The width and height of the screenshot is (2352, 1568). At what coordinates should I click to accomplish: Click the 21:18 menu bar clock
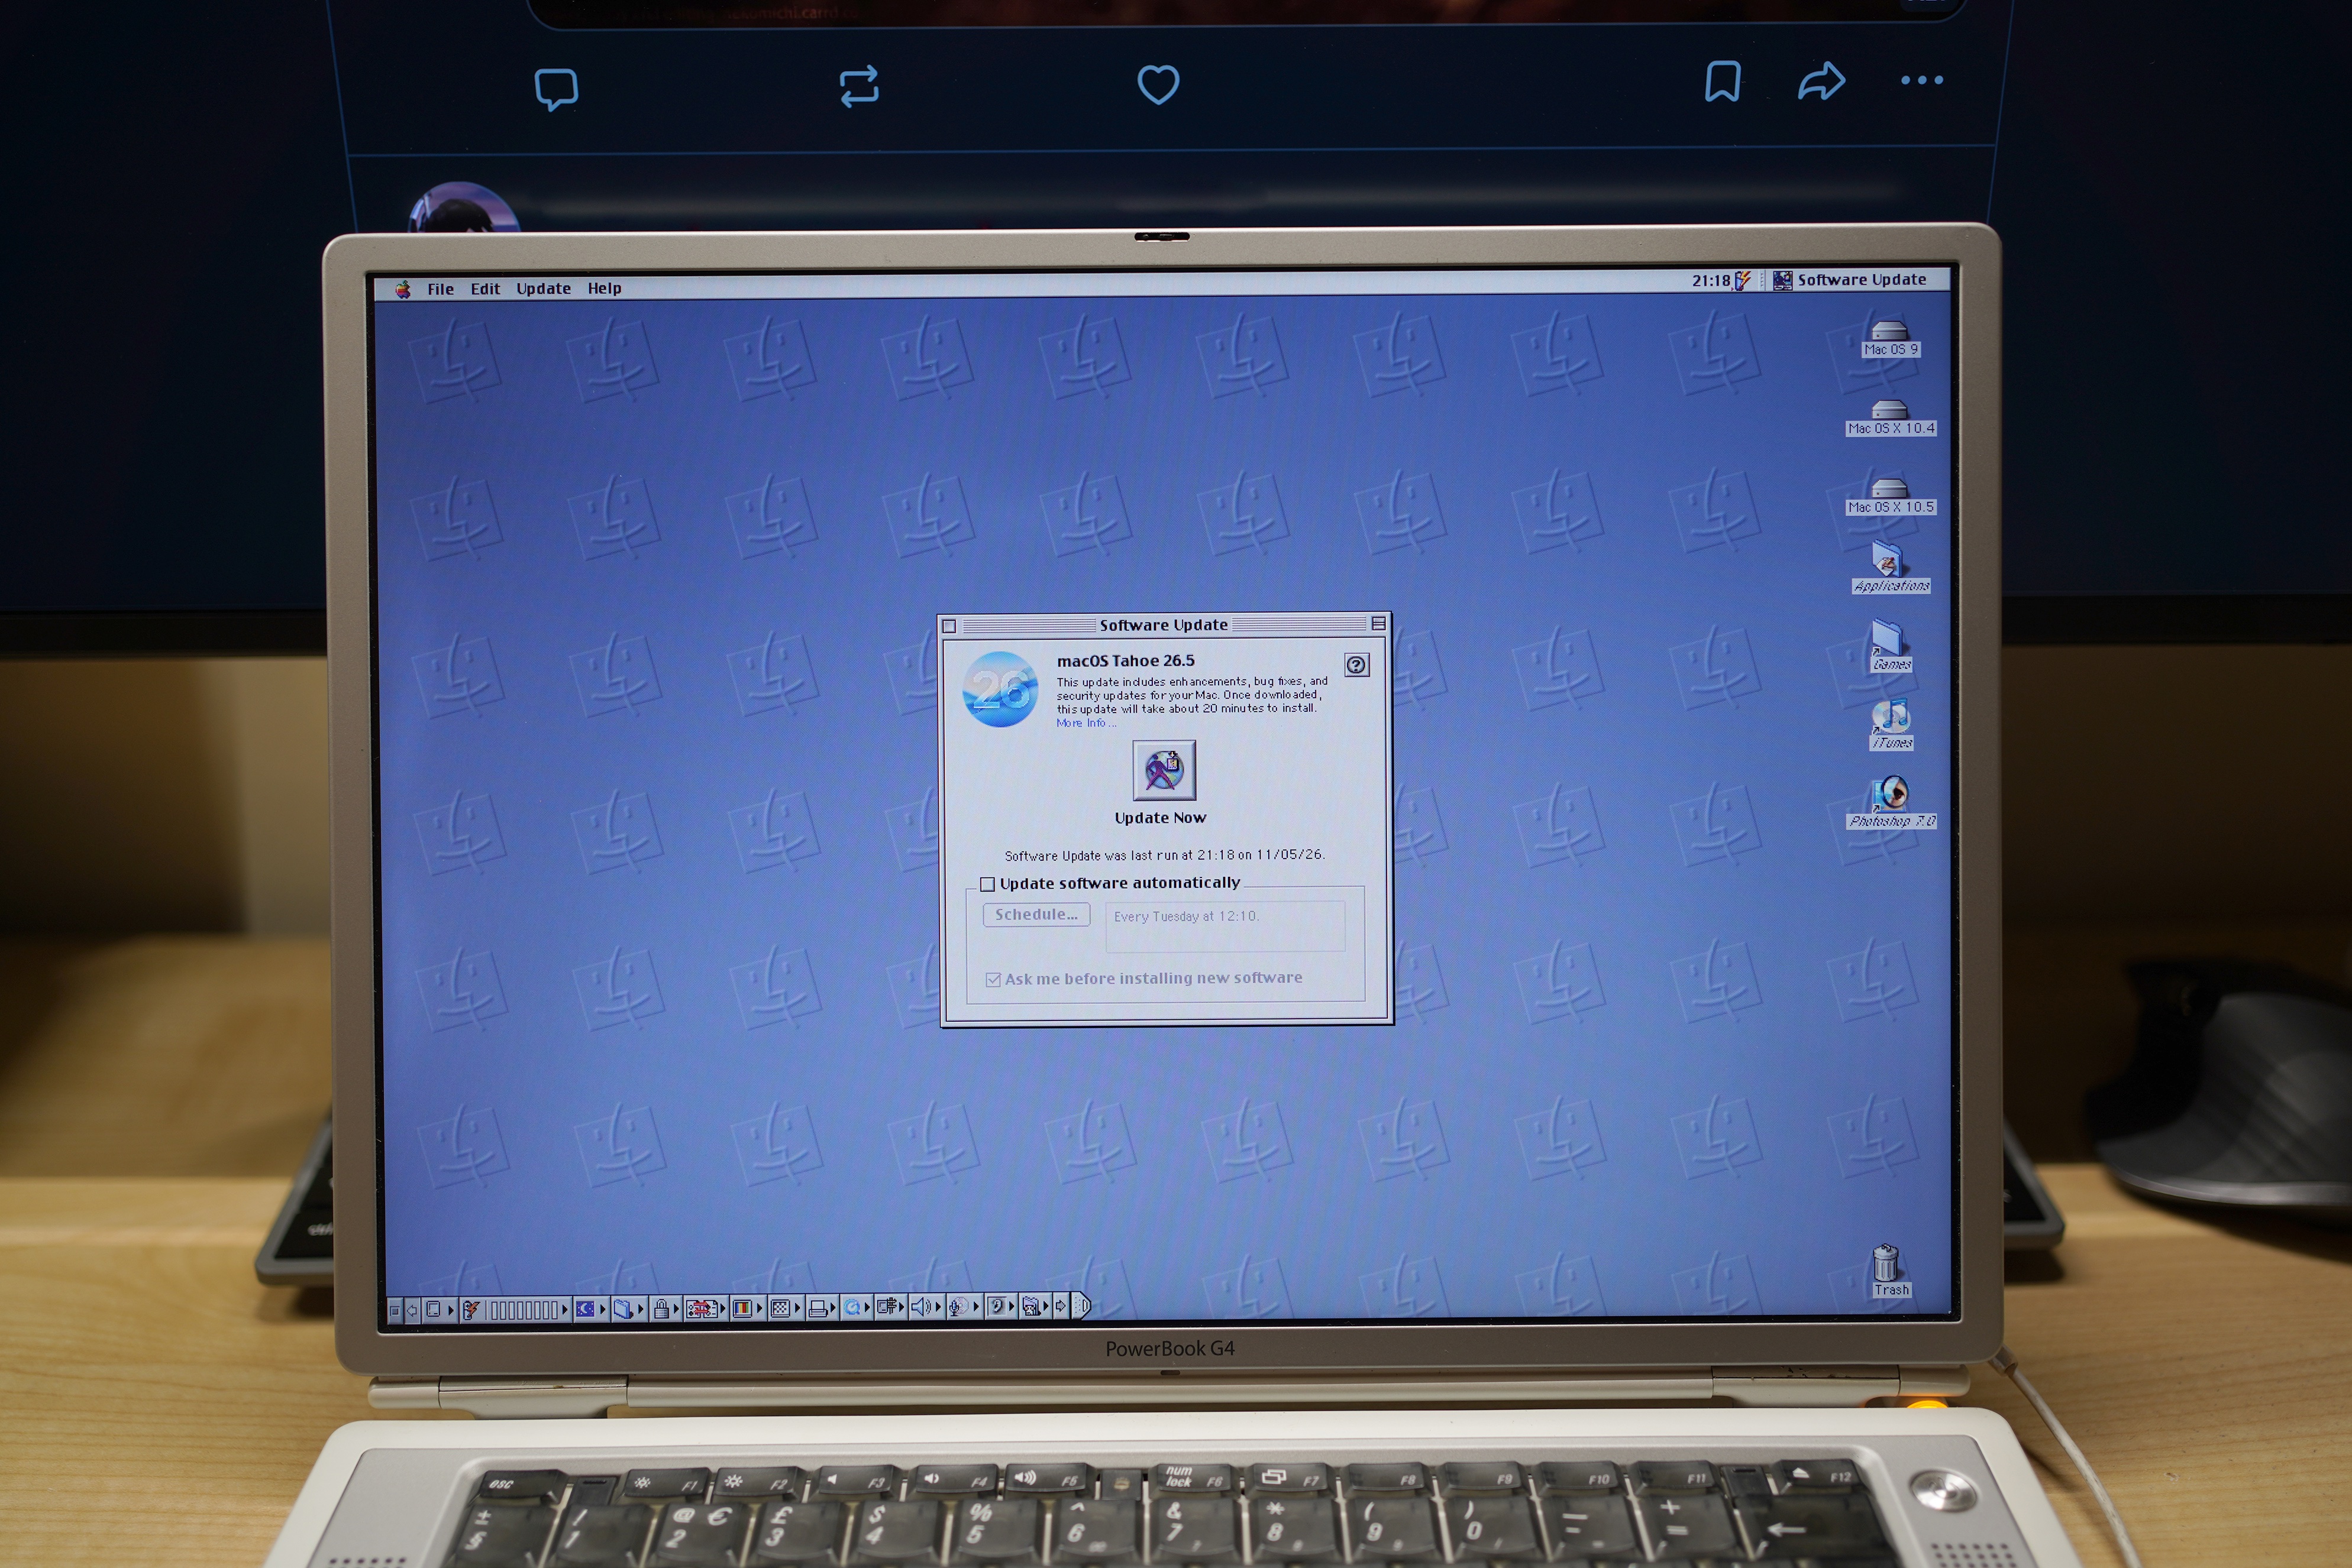pyautogui.click(x=1711, y=281)
